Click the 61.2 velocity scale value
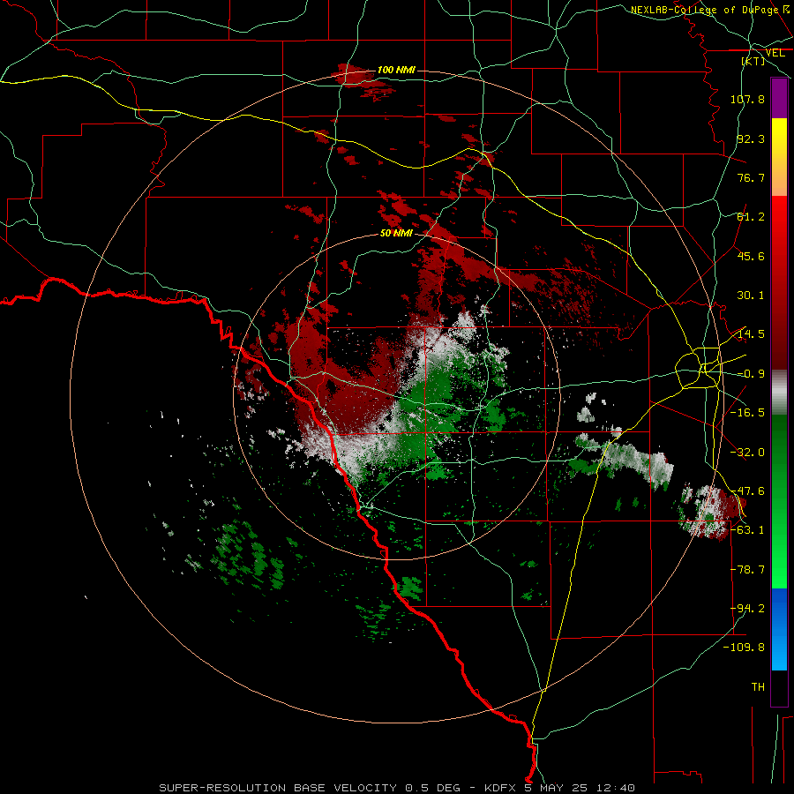 coord(751,217)
